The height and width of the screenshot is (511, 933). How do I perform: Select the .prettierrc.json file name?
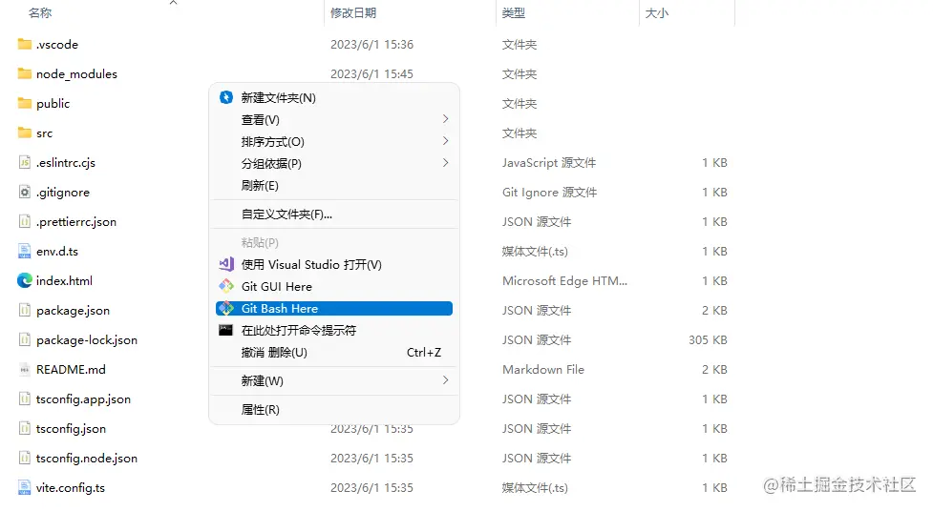[x=76, y=221]
